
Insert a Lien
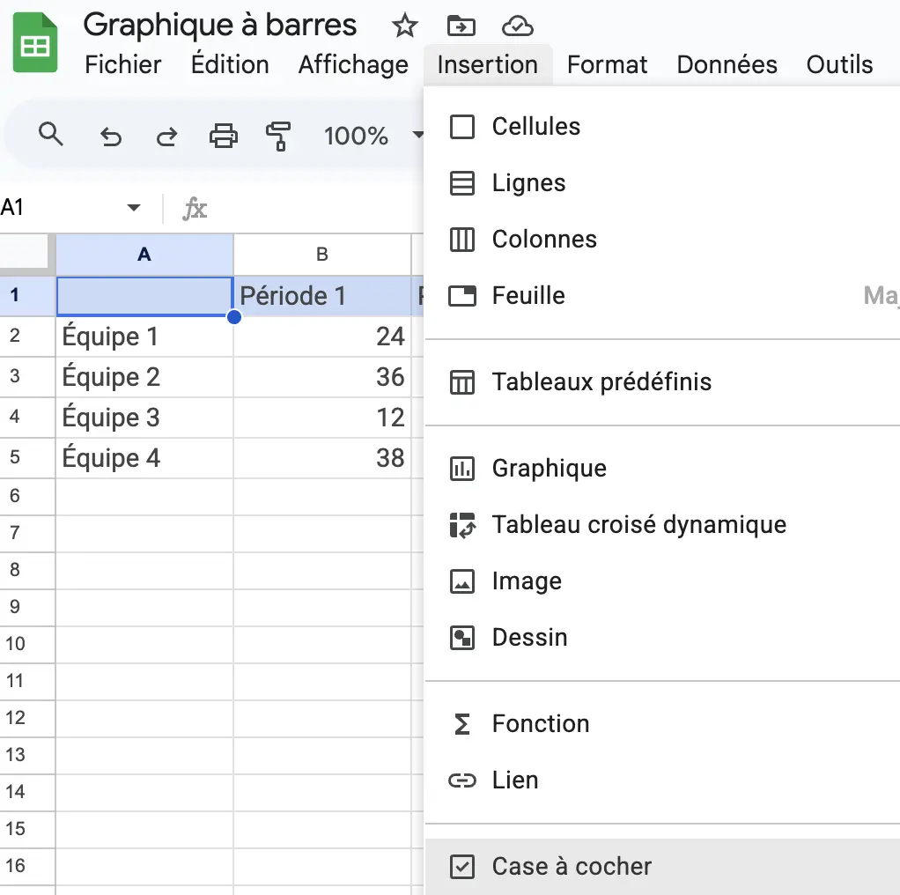(x=662, y=780)
